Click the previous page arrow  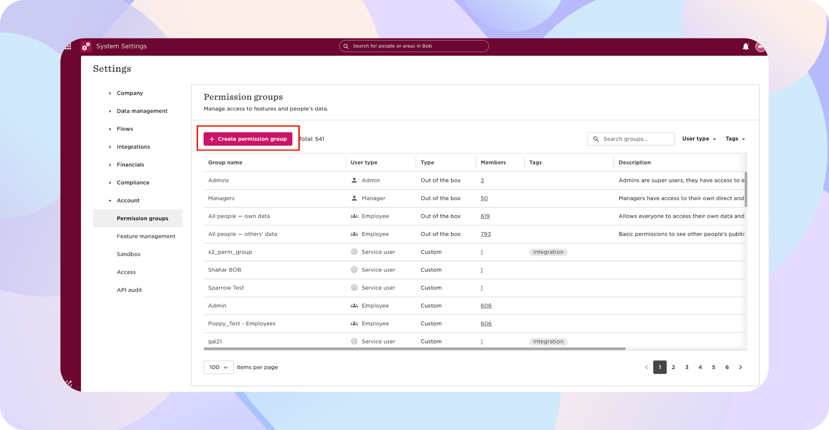(647, 367)
